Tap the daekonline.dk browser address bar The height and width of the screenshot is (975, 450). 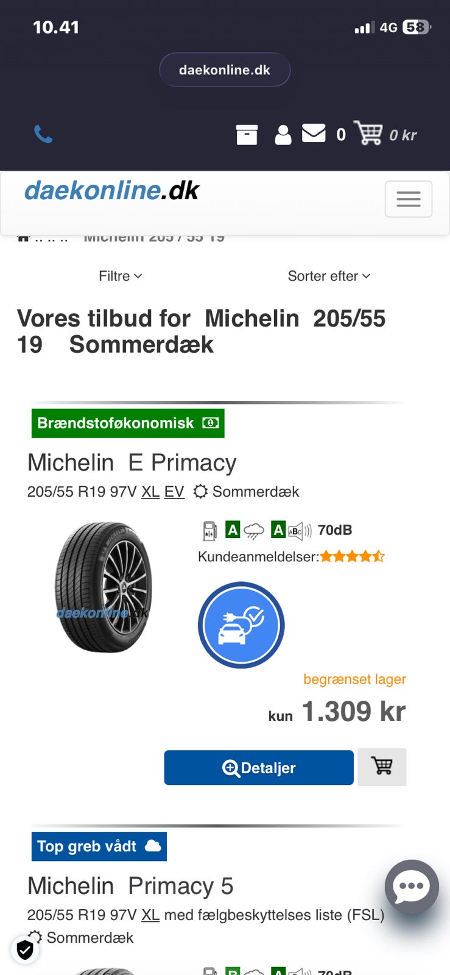pyautogui.click(x=225, y=70)
